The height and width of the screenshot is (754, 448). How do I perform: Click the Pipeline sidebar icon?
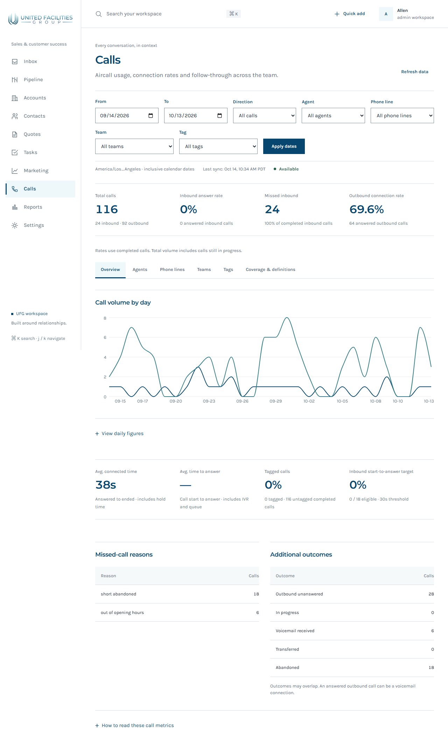[15, 80]
